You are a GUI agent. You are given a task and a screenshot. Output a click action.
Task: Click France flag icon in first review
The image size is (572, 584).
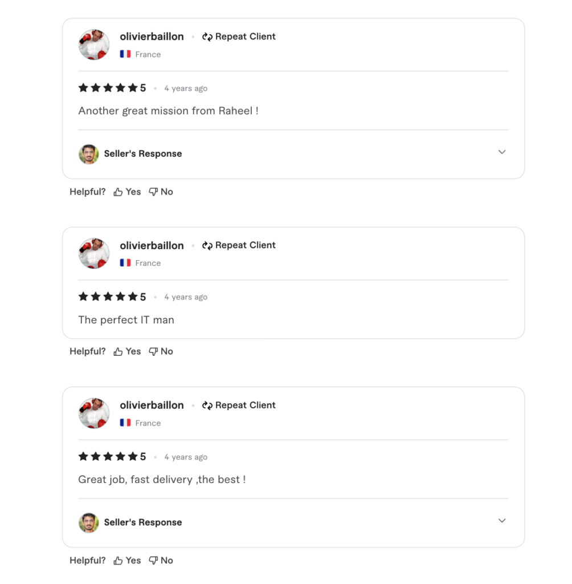tap(125, 54)
